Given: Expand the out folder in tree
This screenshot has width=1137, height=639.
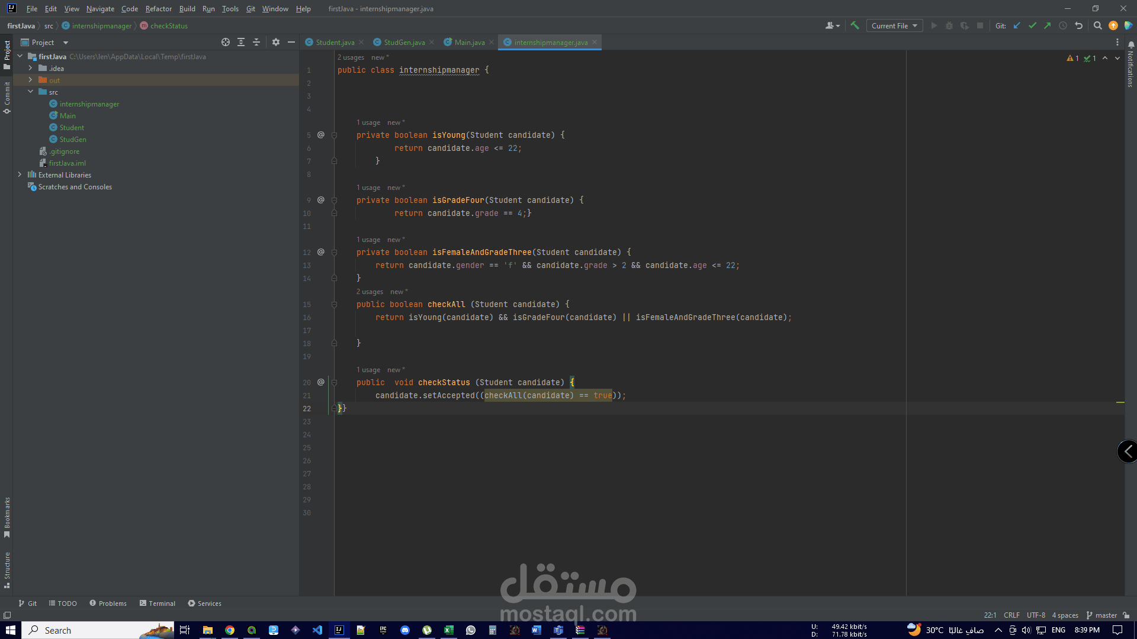Looking at the screenshot, I should pyautogui.click(x=30, y=80).
